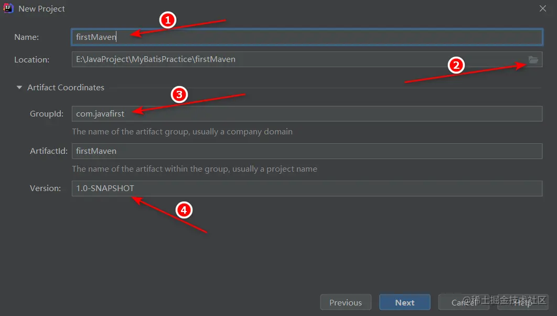
Task: Click the New Project title text
Action: tap(41, 9)
